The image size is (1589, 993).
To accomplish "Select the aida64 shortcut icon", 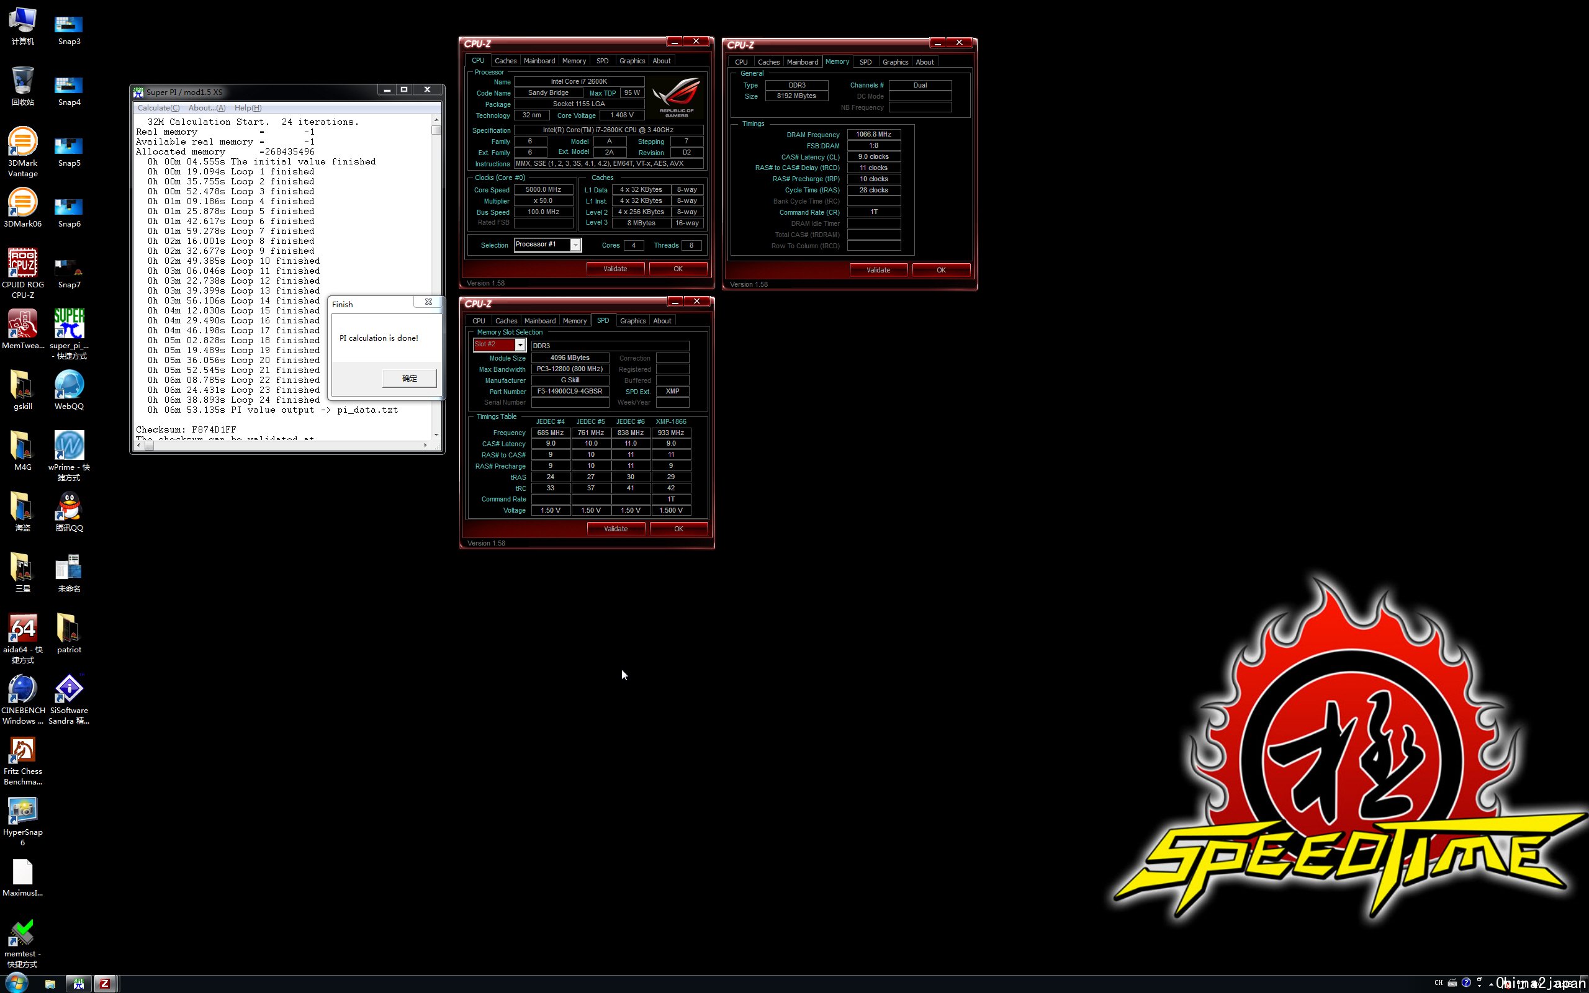I will (x=23, y=639).
